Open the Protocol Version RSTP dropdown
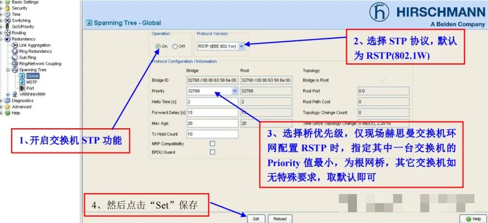This screenshot has height=223, width=488. (241, 46)
